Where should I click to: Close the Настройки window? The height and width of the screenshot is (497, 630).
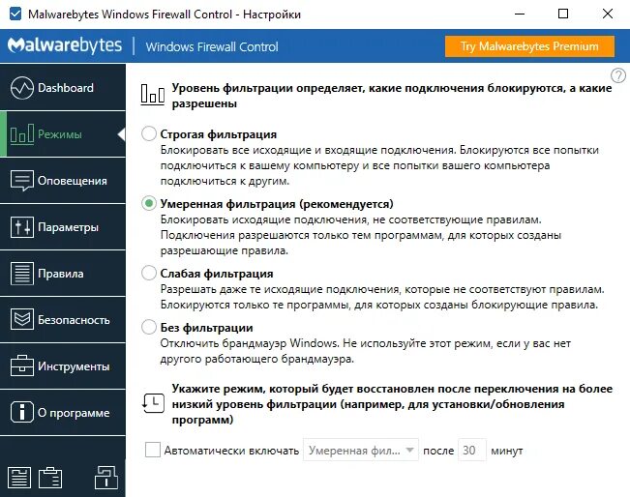[608, 15]
